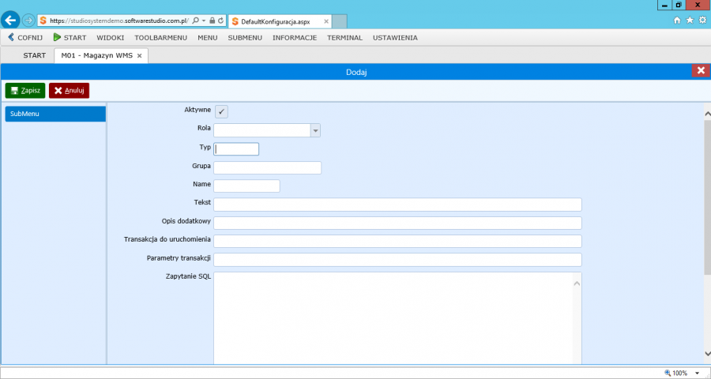Select SubMenu in the left panel

click(x=55, y=114)
